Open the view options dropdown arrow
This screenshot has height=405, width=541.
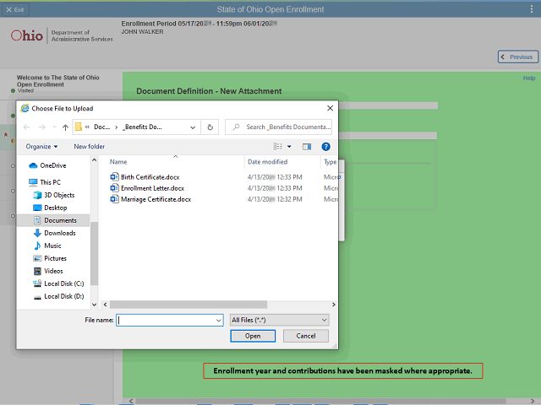(x=289, y=146)
